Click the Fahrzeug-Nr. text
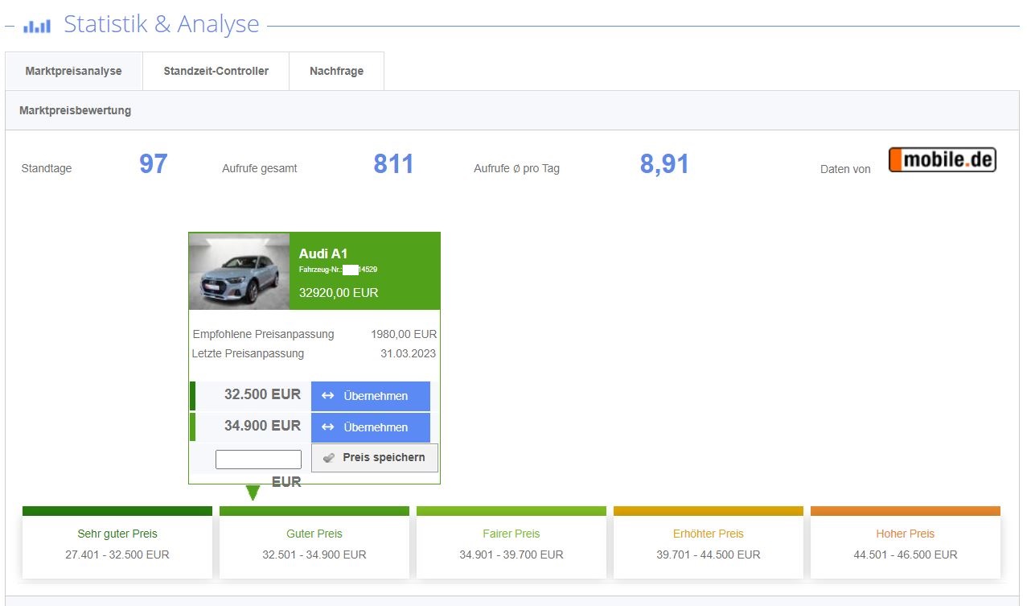Screen dimensions: 1027x606 coord(339,270)
